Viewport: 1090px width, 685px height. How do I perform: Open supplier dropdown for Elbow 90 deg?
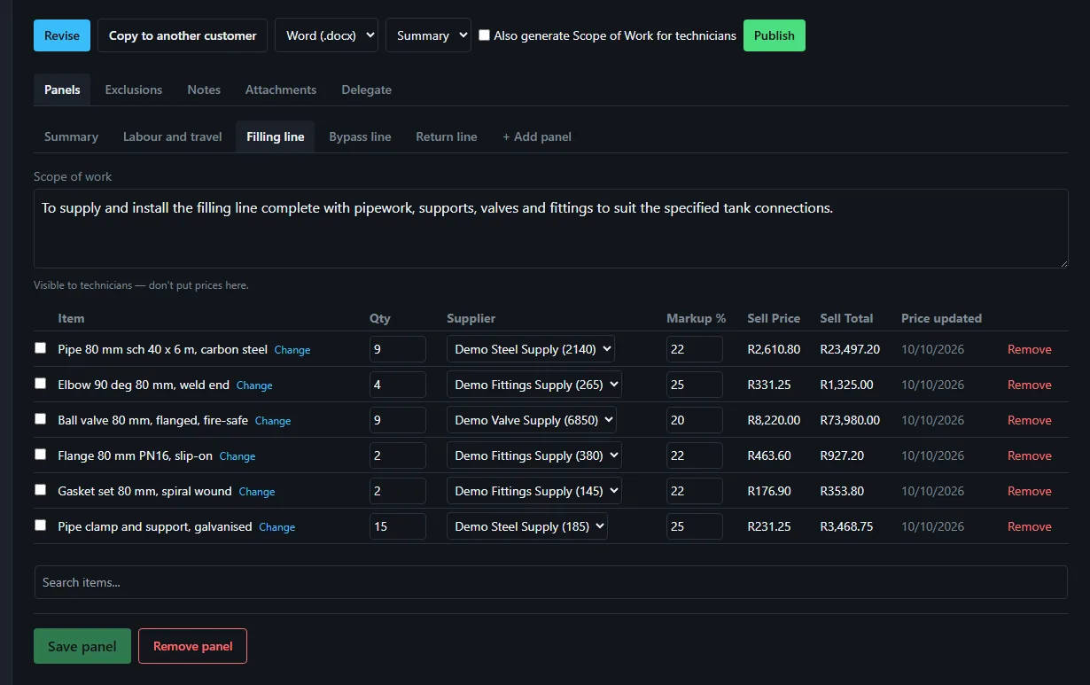click(534, 385)
